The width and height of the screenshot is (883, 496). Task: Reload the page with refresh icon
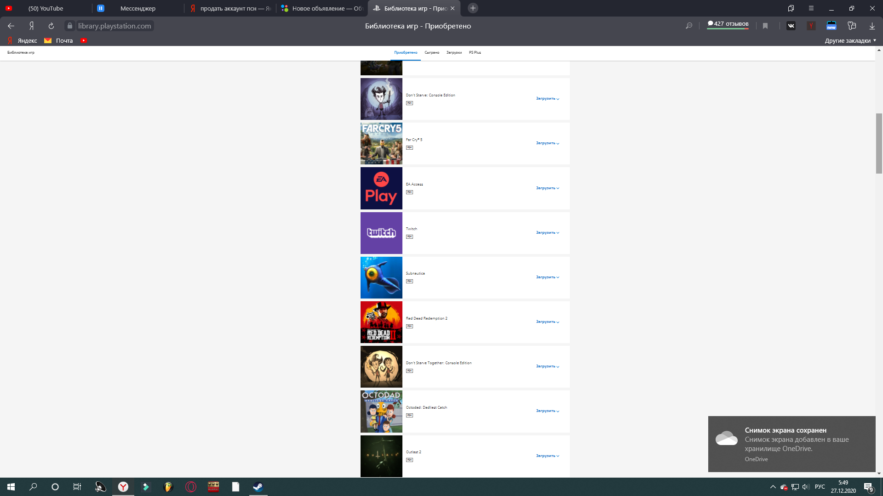[51, 26]
